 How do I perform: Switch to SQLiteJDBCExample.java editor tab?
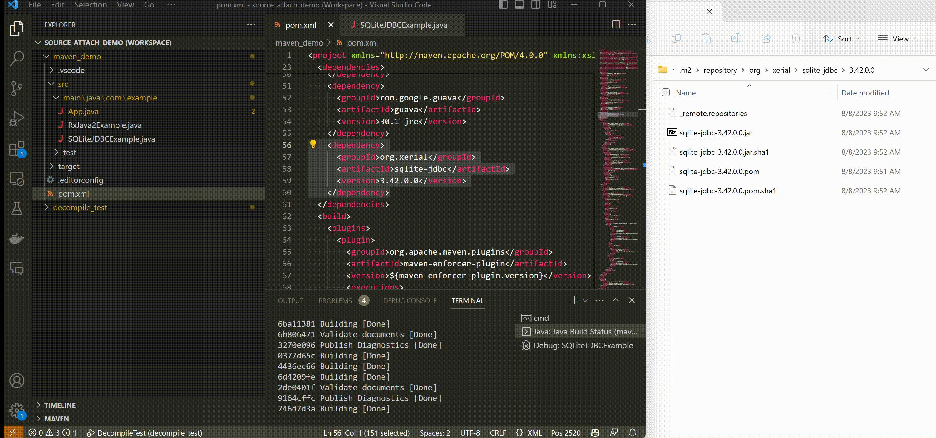point(403,25)
